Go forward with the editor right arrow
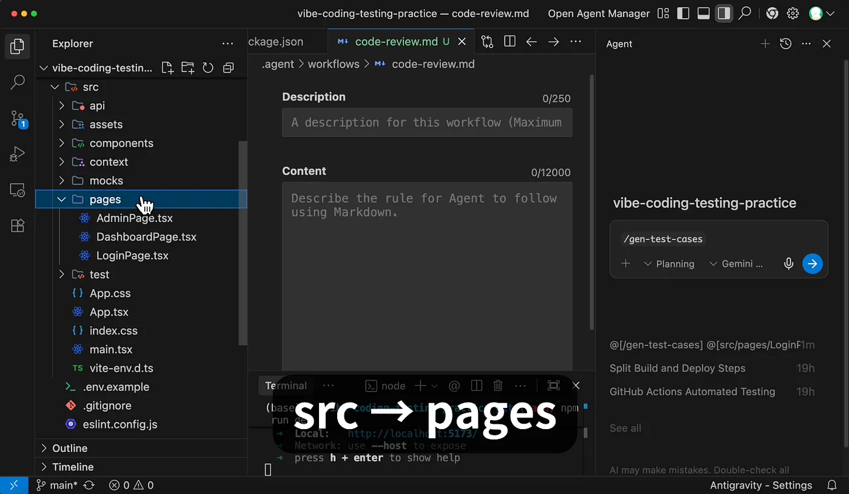The height and width of the screenshot is (494, 849). tap(553, 42)
